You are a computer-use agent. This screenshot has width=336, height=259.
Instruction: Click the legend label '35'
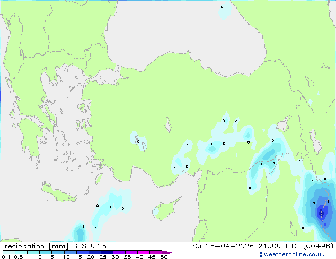click(127, 257)
